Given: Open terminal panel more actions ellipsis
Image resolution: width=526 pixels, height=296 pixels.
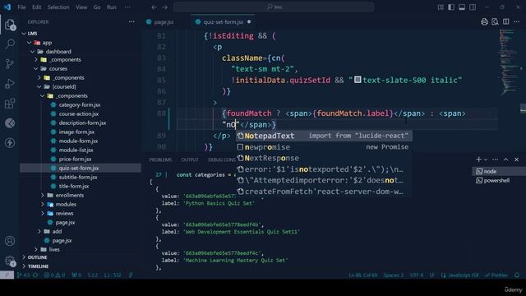Looking at the screenshot, I should pos(495,160).
